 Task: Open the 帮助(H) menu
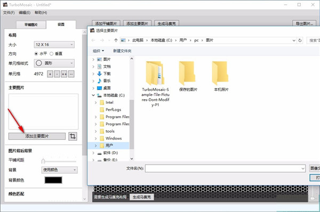pyautogui.click(x=41, y=13)
